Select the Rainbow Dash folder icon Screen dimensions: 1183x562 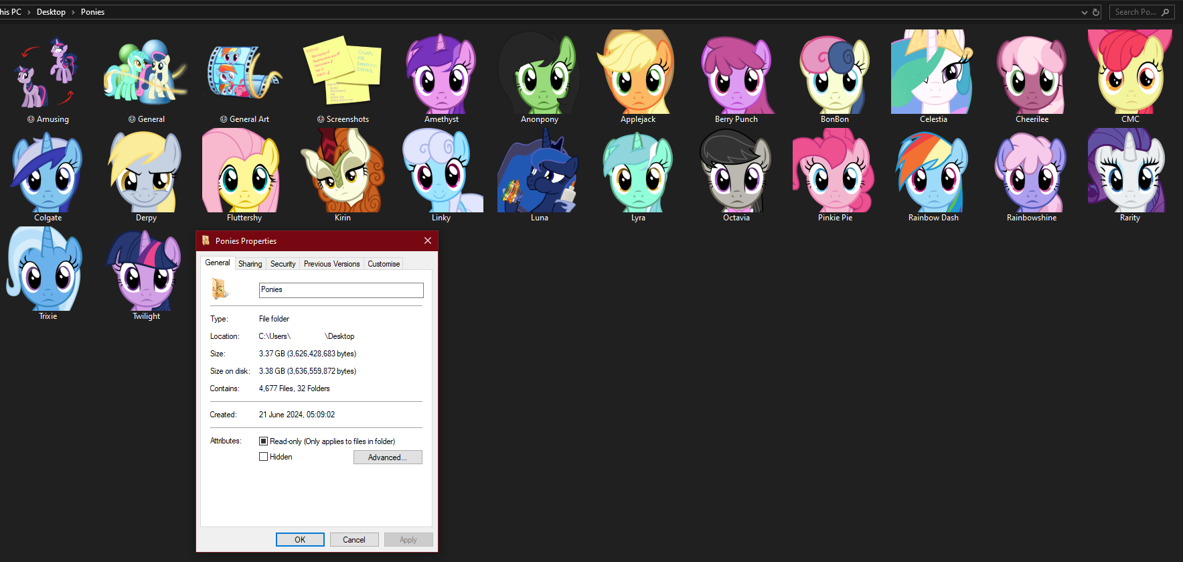(x=933, y=172)
